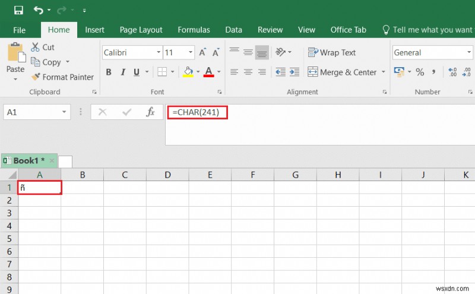The width and height of the screenshot is (475, 294).
Task: Align text left icon
Action: pos(234,72)
